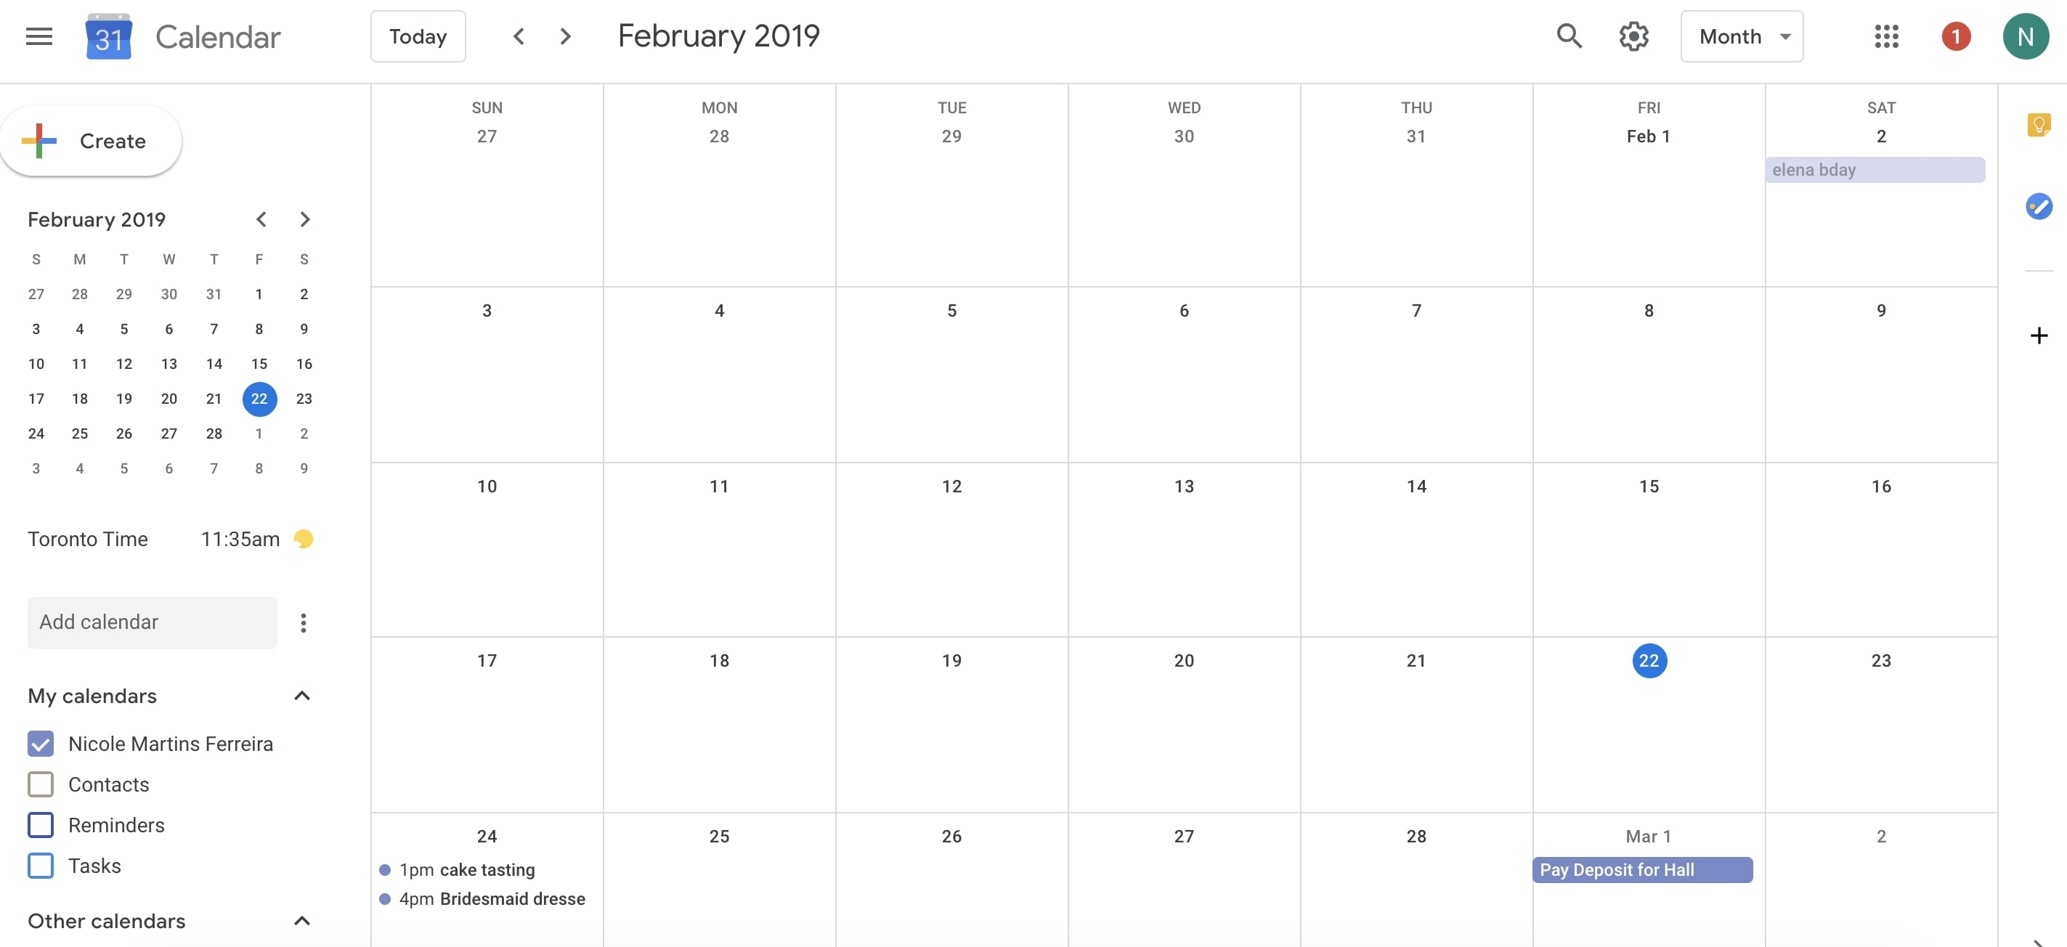Screen dimensions: 2067x947
Task: Collapse My Calendars section
Action: (x=301, y=695)
